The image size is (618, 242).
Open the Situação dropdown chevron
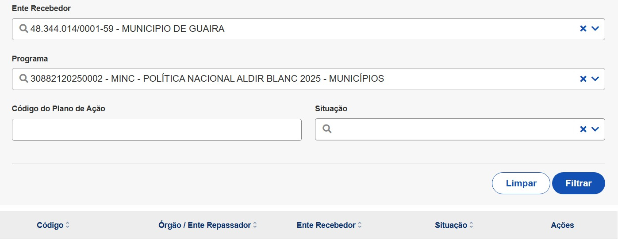point(595,129)
